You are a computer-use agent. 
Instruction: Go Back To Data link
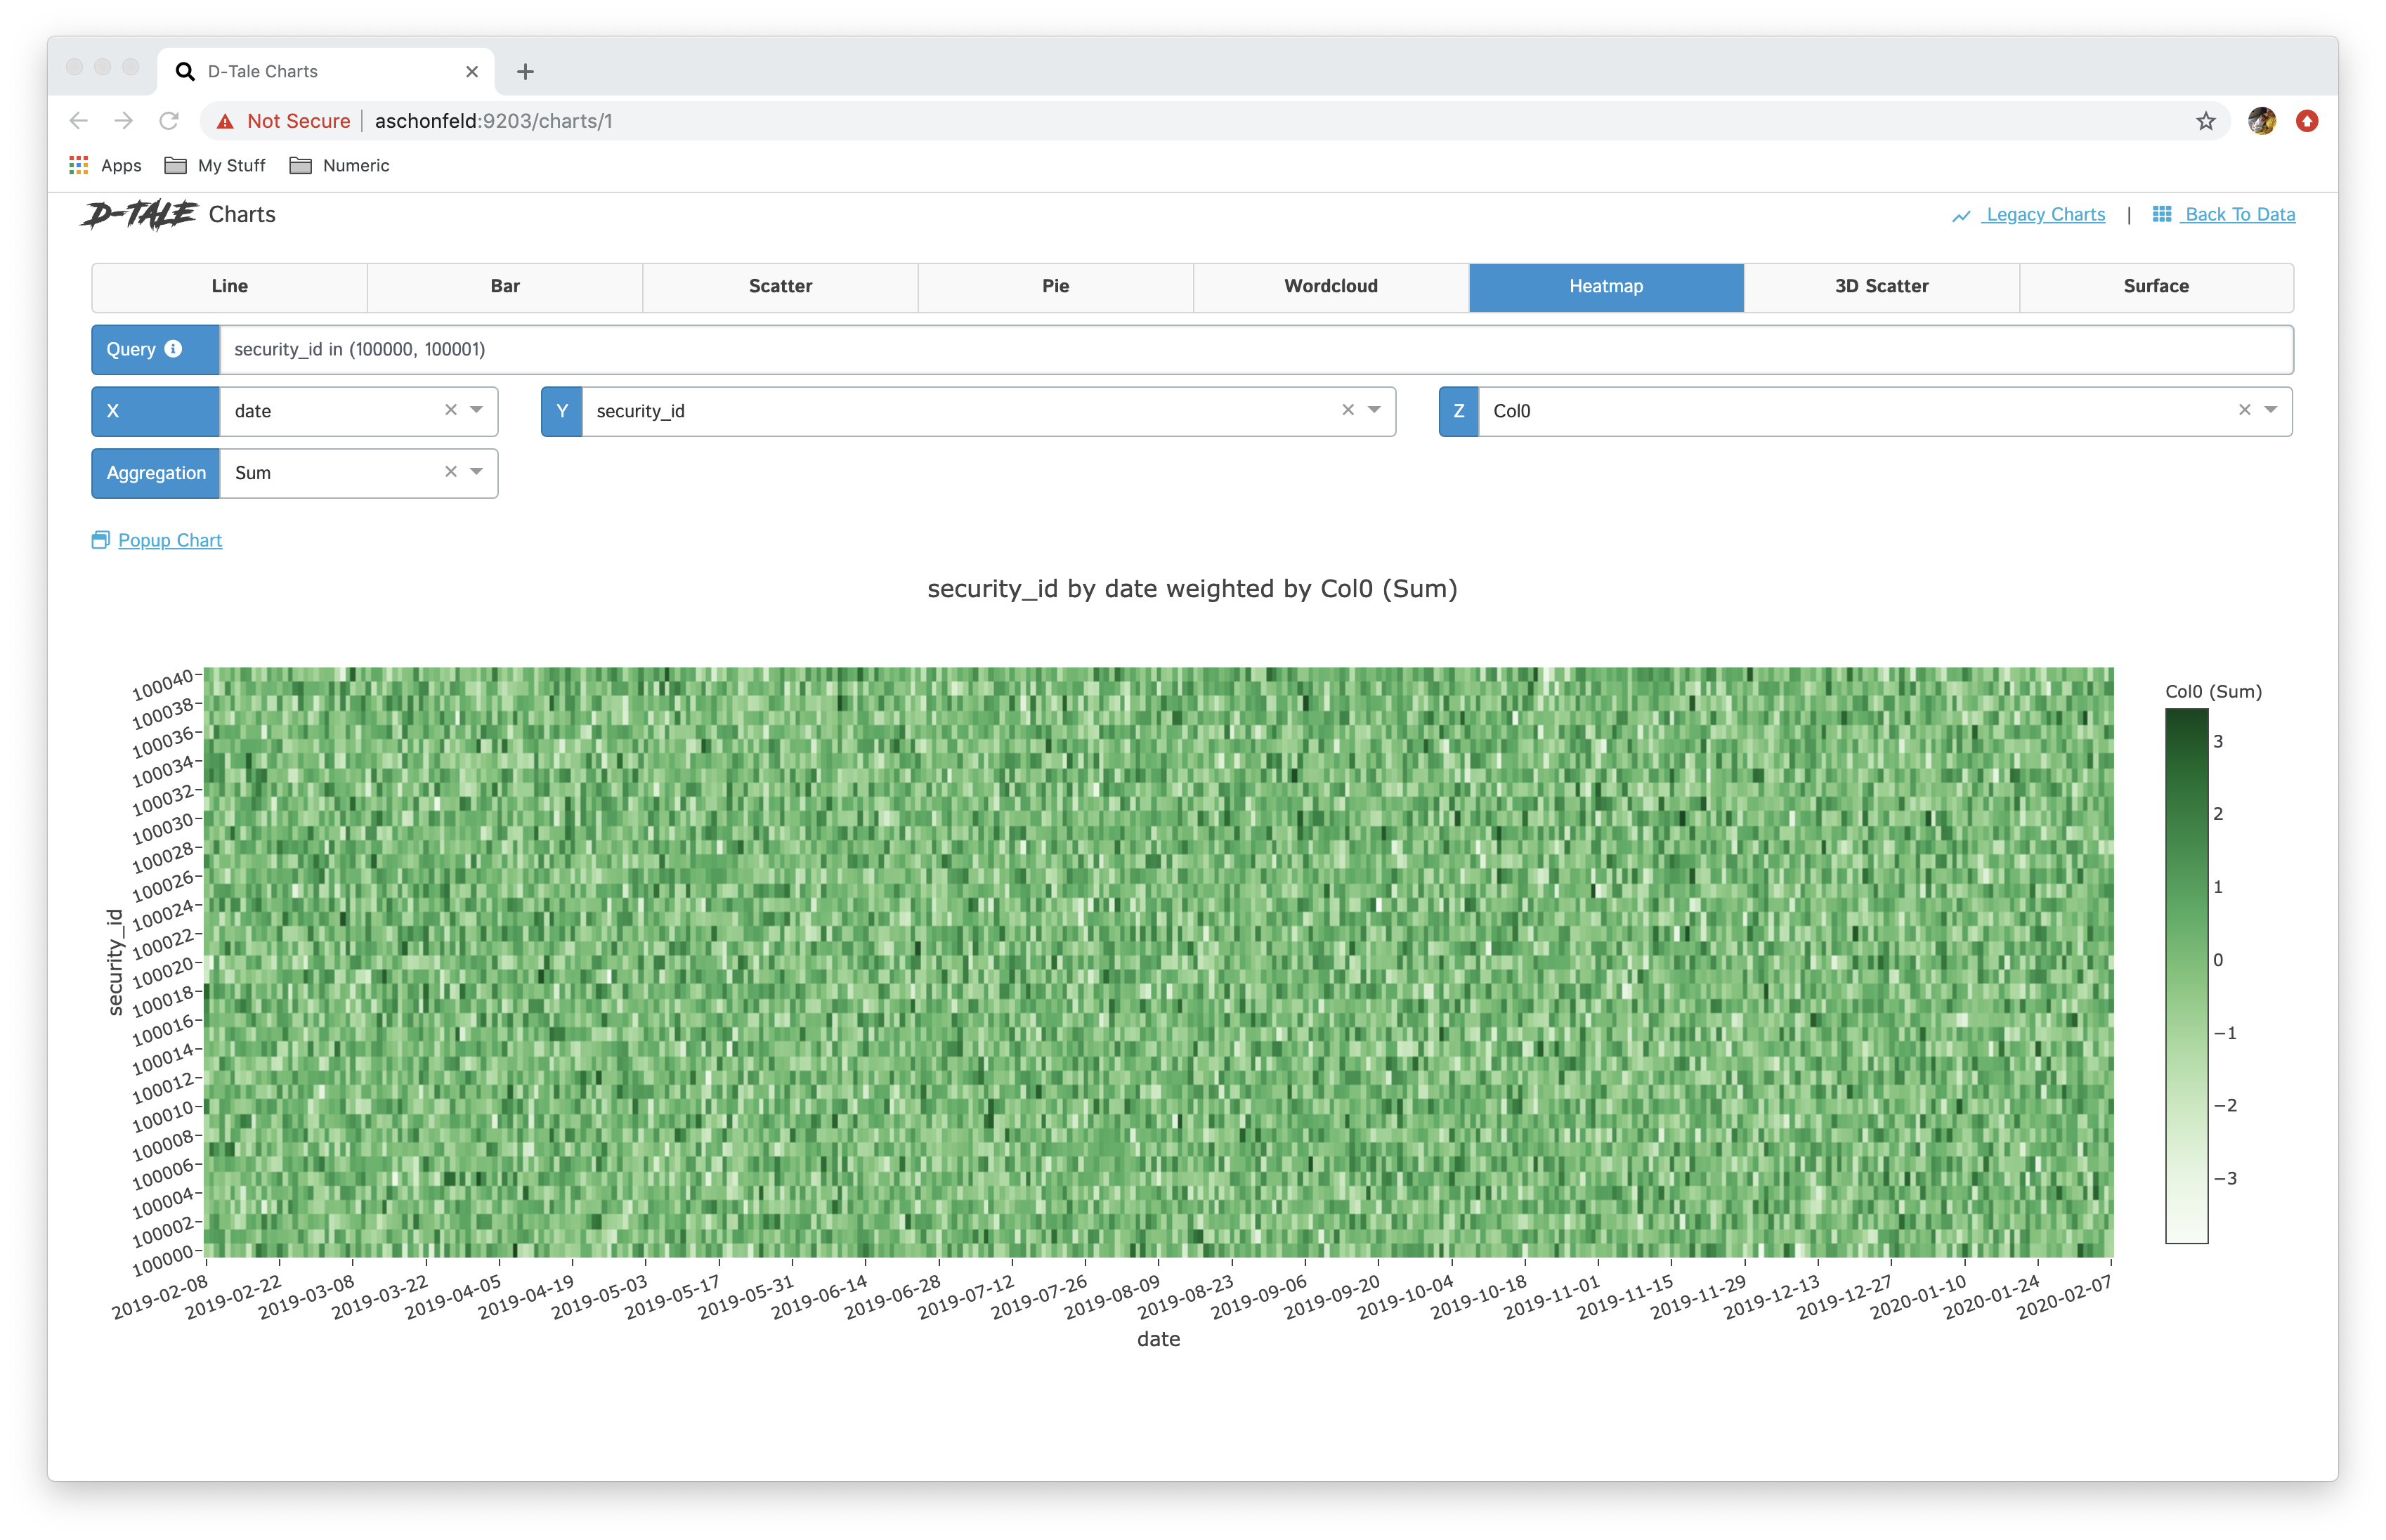pyautogui.click(x=2239, y=214)
